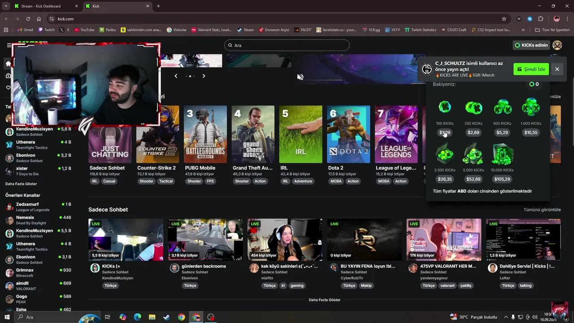
Task: Open the tab search dropdown arrow
Action: (x=6, y=6)
